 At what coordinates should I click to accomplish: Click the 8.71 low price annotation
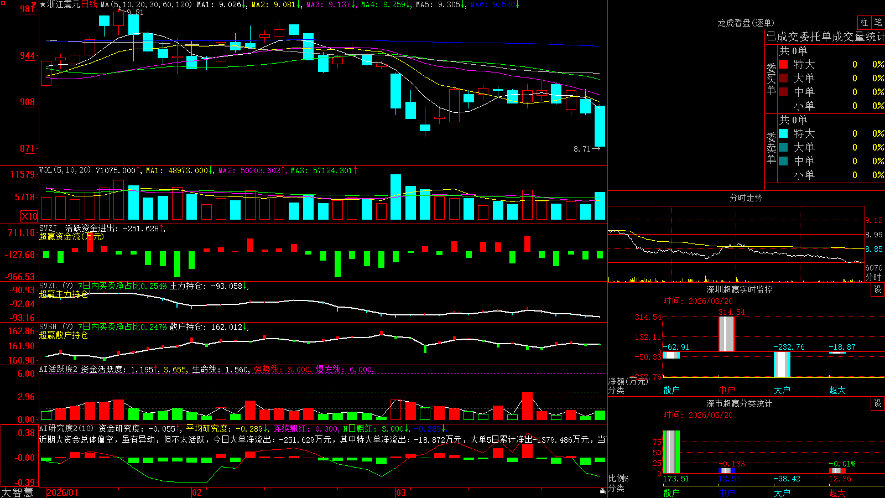pos(582,149)
